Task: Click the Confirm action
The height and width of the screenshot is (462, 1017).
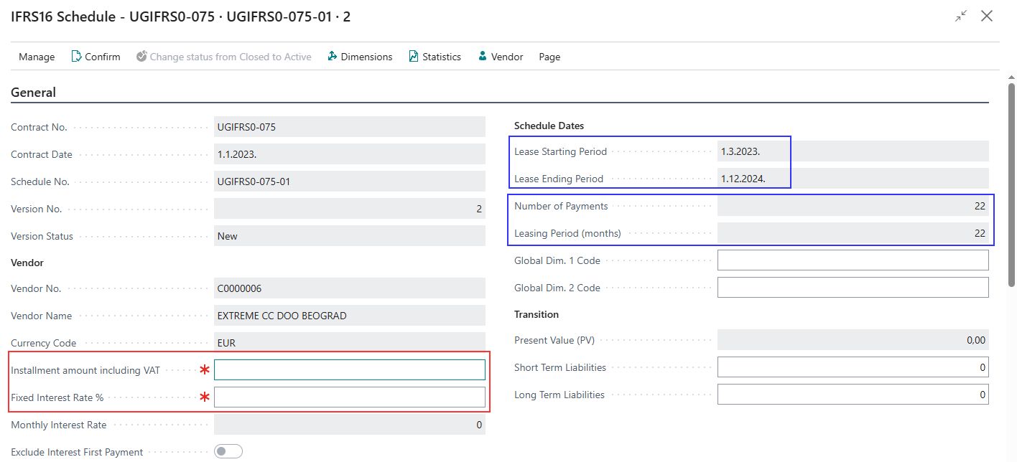Action: (x=96, y=57)
